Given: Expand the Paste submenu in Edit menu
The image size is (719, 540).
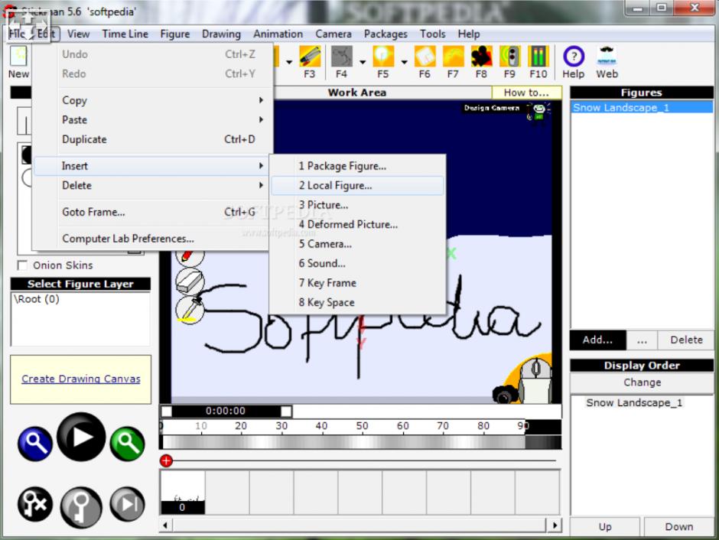Looking at the screenshot, I should click(151, 120).
